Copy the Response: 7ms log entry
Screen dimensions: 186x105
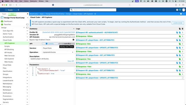coord(180,59)
